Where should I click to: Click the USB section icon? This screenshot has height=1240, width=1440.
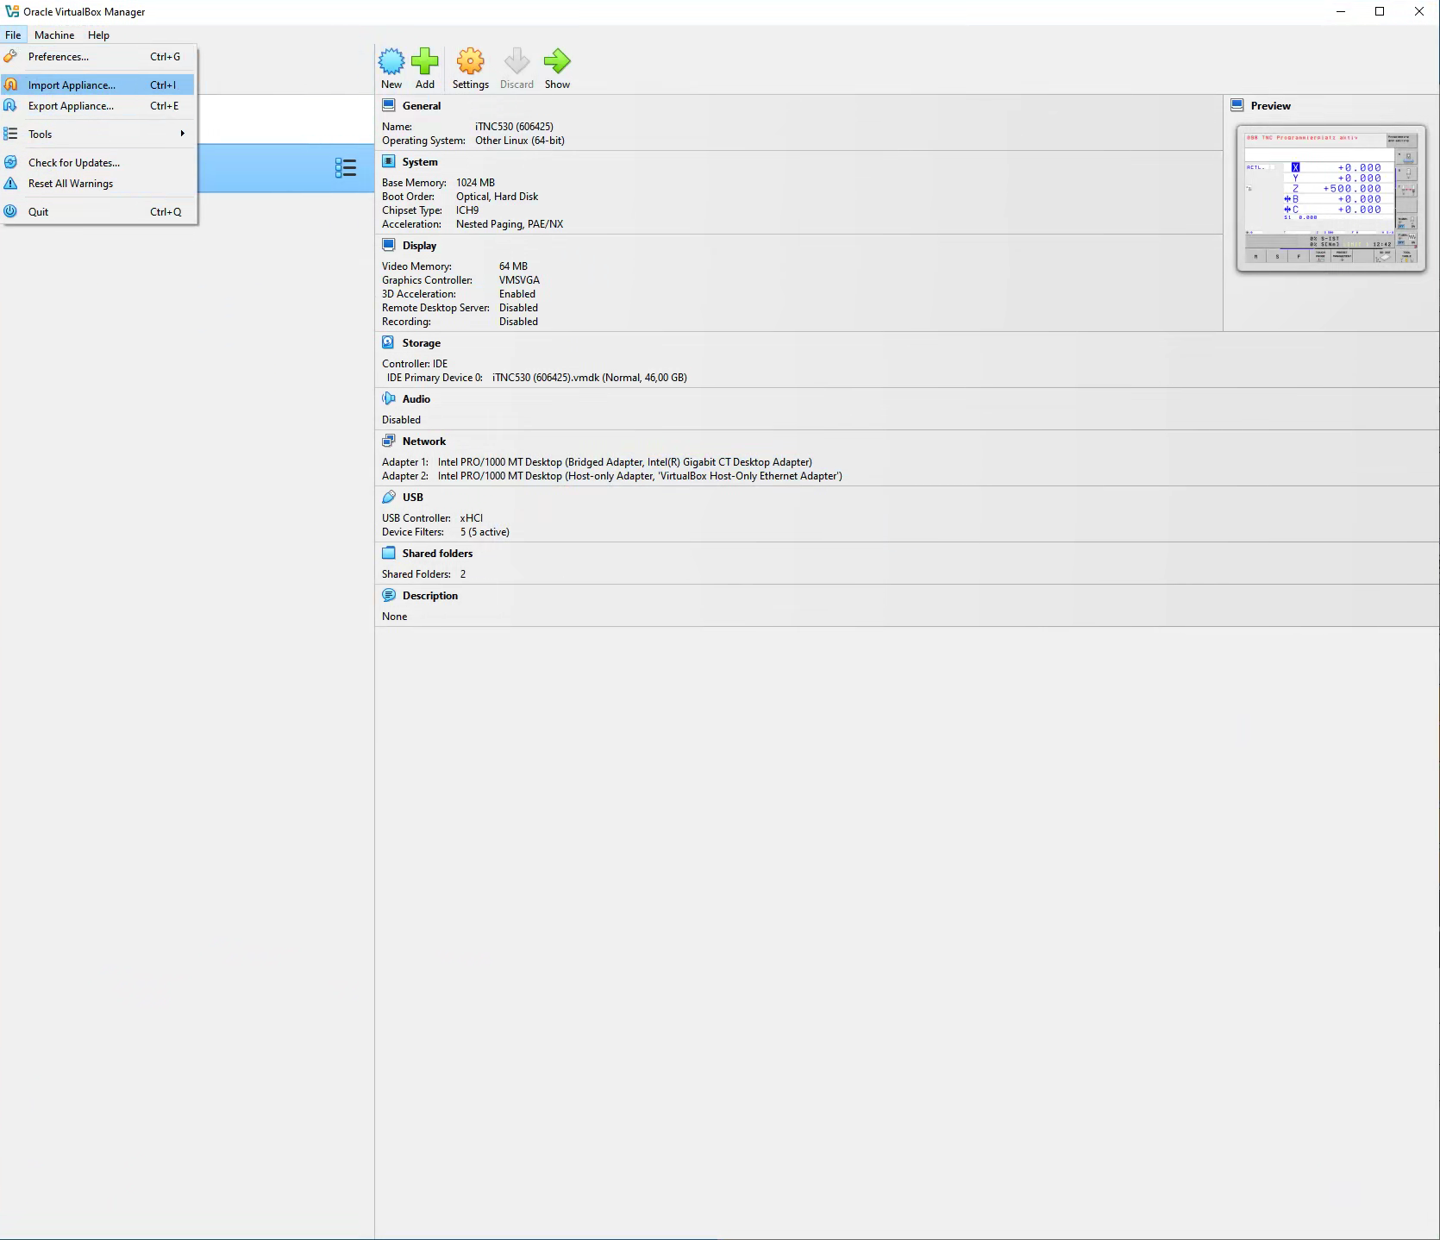[x=389, y=497]
